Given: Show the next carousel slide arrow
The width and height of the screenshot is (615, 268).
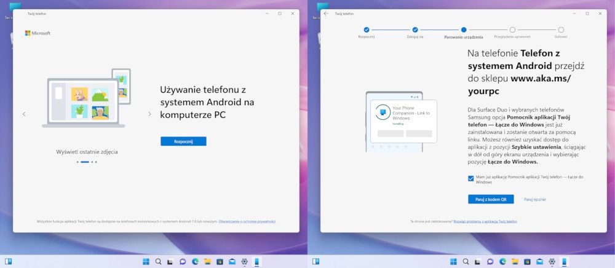Looking at the screenshot, I should (149, 114).
